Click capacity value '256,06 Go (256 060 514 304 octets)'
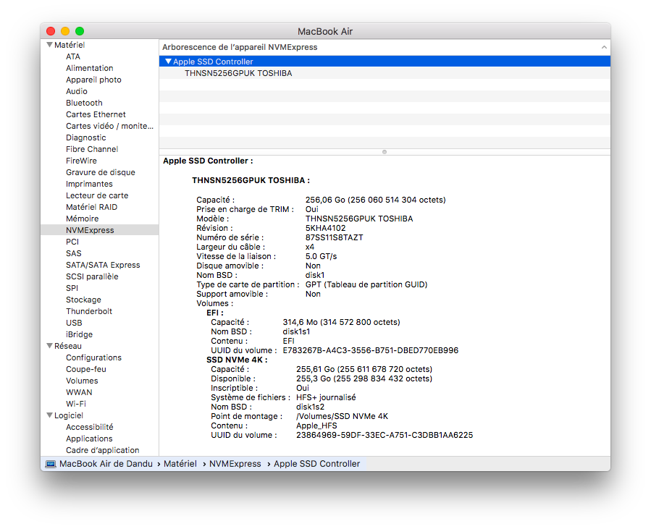This screenshot has height=529, width=651. point(376,200)
